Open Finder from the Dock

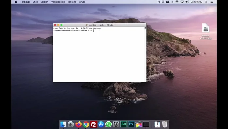pyautogui.click(x=63, y=124)
